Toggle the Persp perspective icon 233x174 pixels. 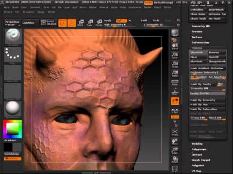175,83
